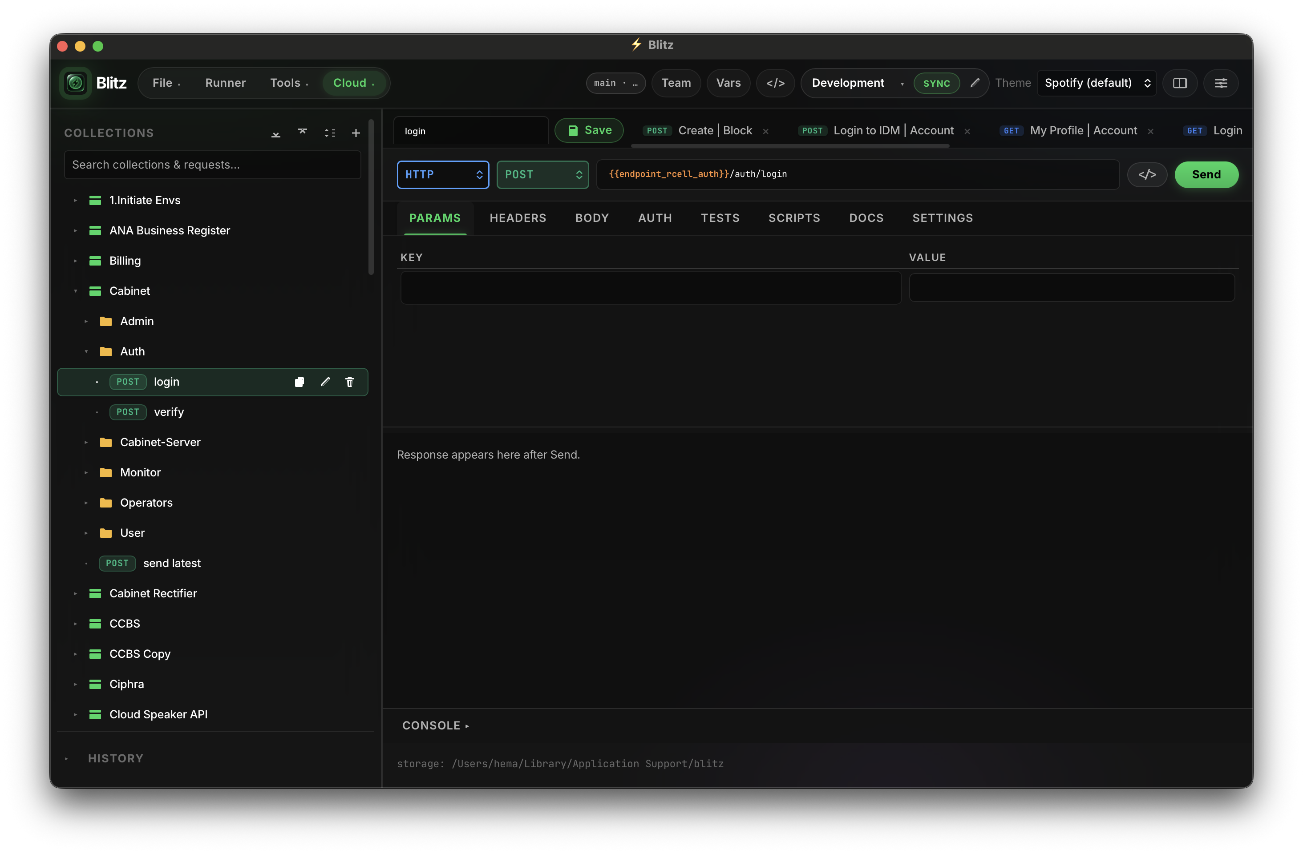Click the green Send button

[x=1206, y=174]
